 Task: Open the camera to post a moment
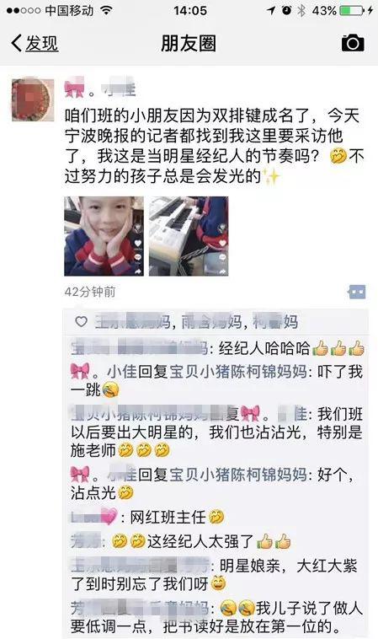[353, 43]
